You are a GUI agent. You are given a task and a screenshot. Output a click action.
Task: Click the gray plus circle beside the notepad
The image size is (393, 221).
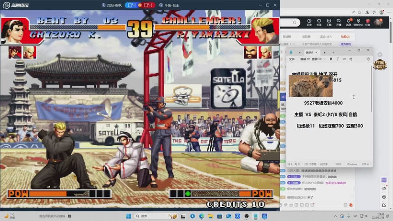pos(380,55)
